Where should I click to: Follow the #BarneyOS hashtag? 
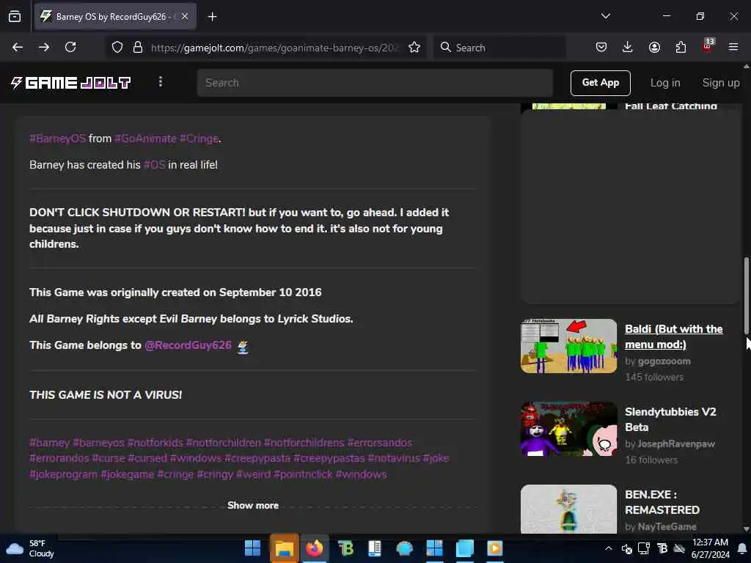click(57, 139)
